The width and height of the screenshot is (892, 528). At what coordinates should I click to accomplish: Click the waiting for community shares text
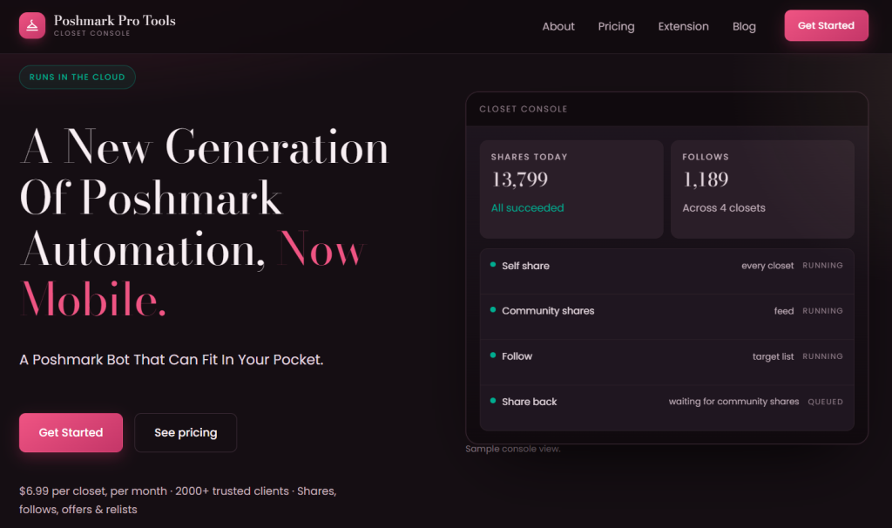pos(733,402)
